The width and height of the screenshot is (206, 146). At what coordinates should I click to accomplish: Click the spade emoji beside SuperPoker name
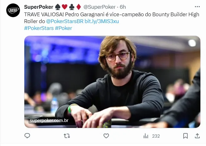coord(58,7)
